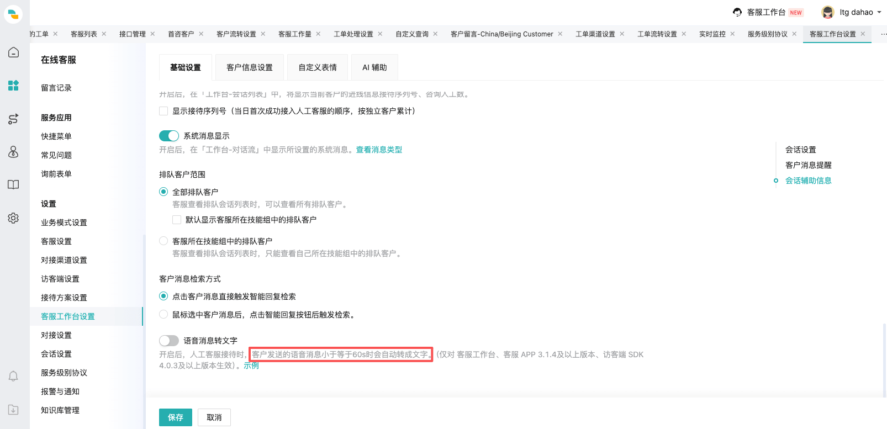Close the 工单处理设置 tab
Image resolution: width=887 pixels, height=429 pixels.
tap(380, 34)
